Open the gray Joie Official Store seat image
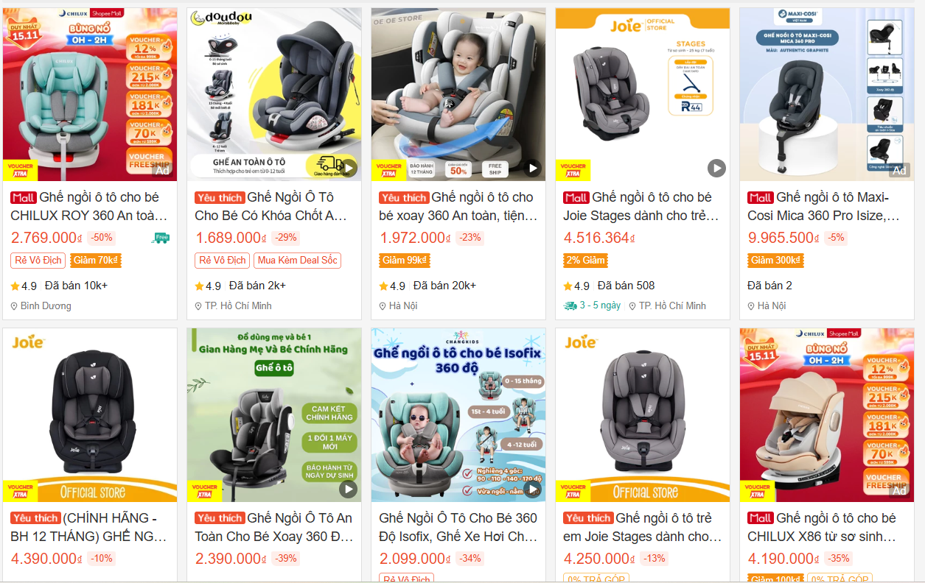 (x=643, y=415)
